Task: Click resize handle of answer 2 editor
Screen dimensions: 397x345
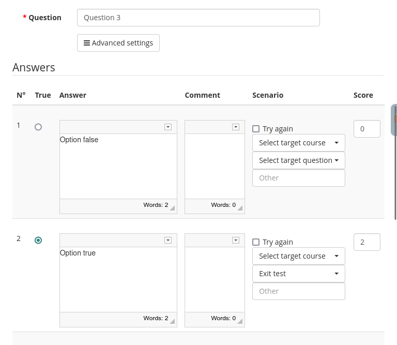Action: [x=172, y=321]
